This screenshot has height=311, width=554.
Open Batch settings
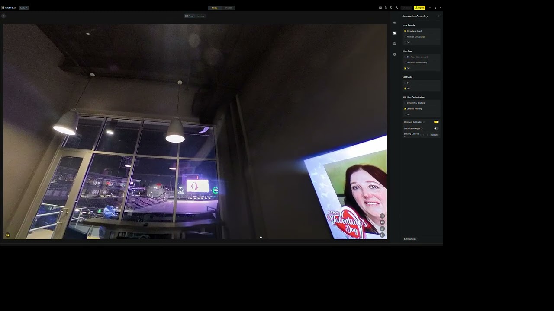[410, 239]
